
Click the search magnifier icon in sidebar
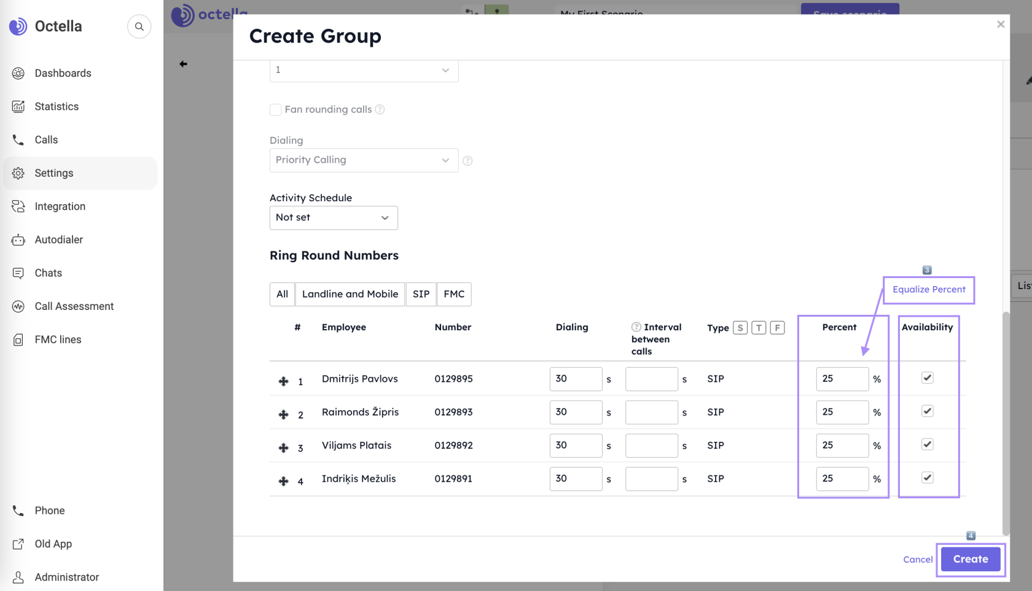coord(139,26)
